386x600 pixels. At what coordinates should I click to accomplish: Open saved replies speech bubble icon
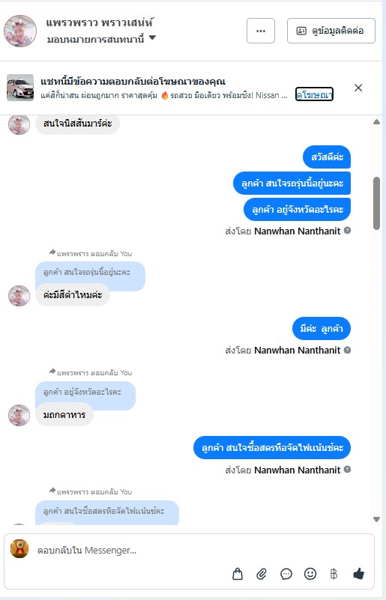(286, 574)
